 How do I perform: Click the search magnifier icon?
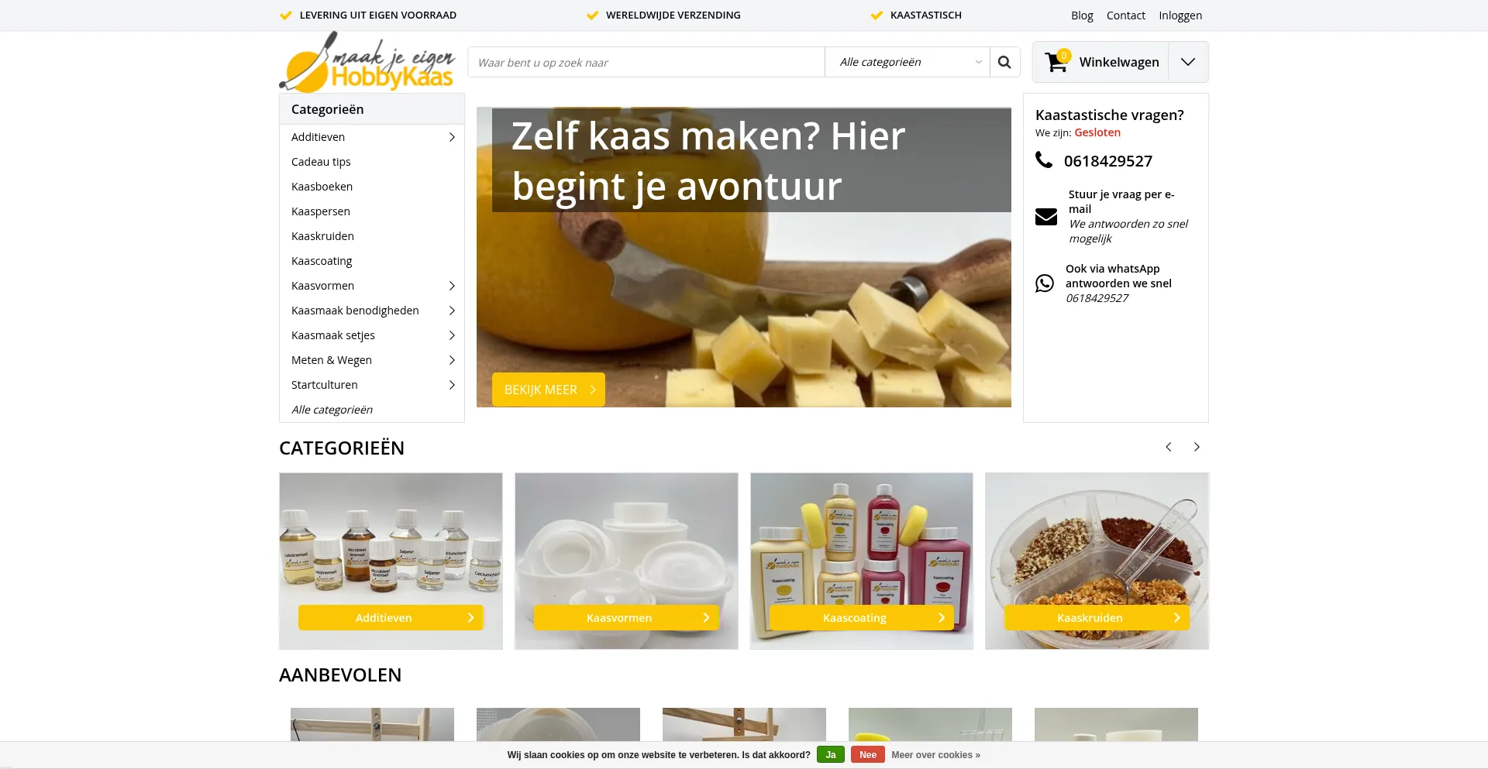[x=1004, y=62]
